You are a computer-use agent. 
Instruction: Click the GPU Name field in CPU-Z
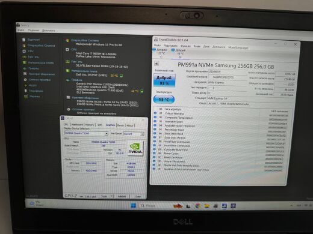[x=103, y=142]
